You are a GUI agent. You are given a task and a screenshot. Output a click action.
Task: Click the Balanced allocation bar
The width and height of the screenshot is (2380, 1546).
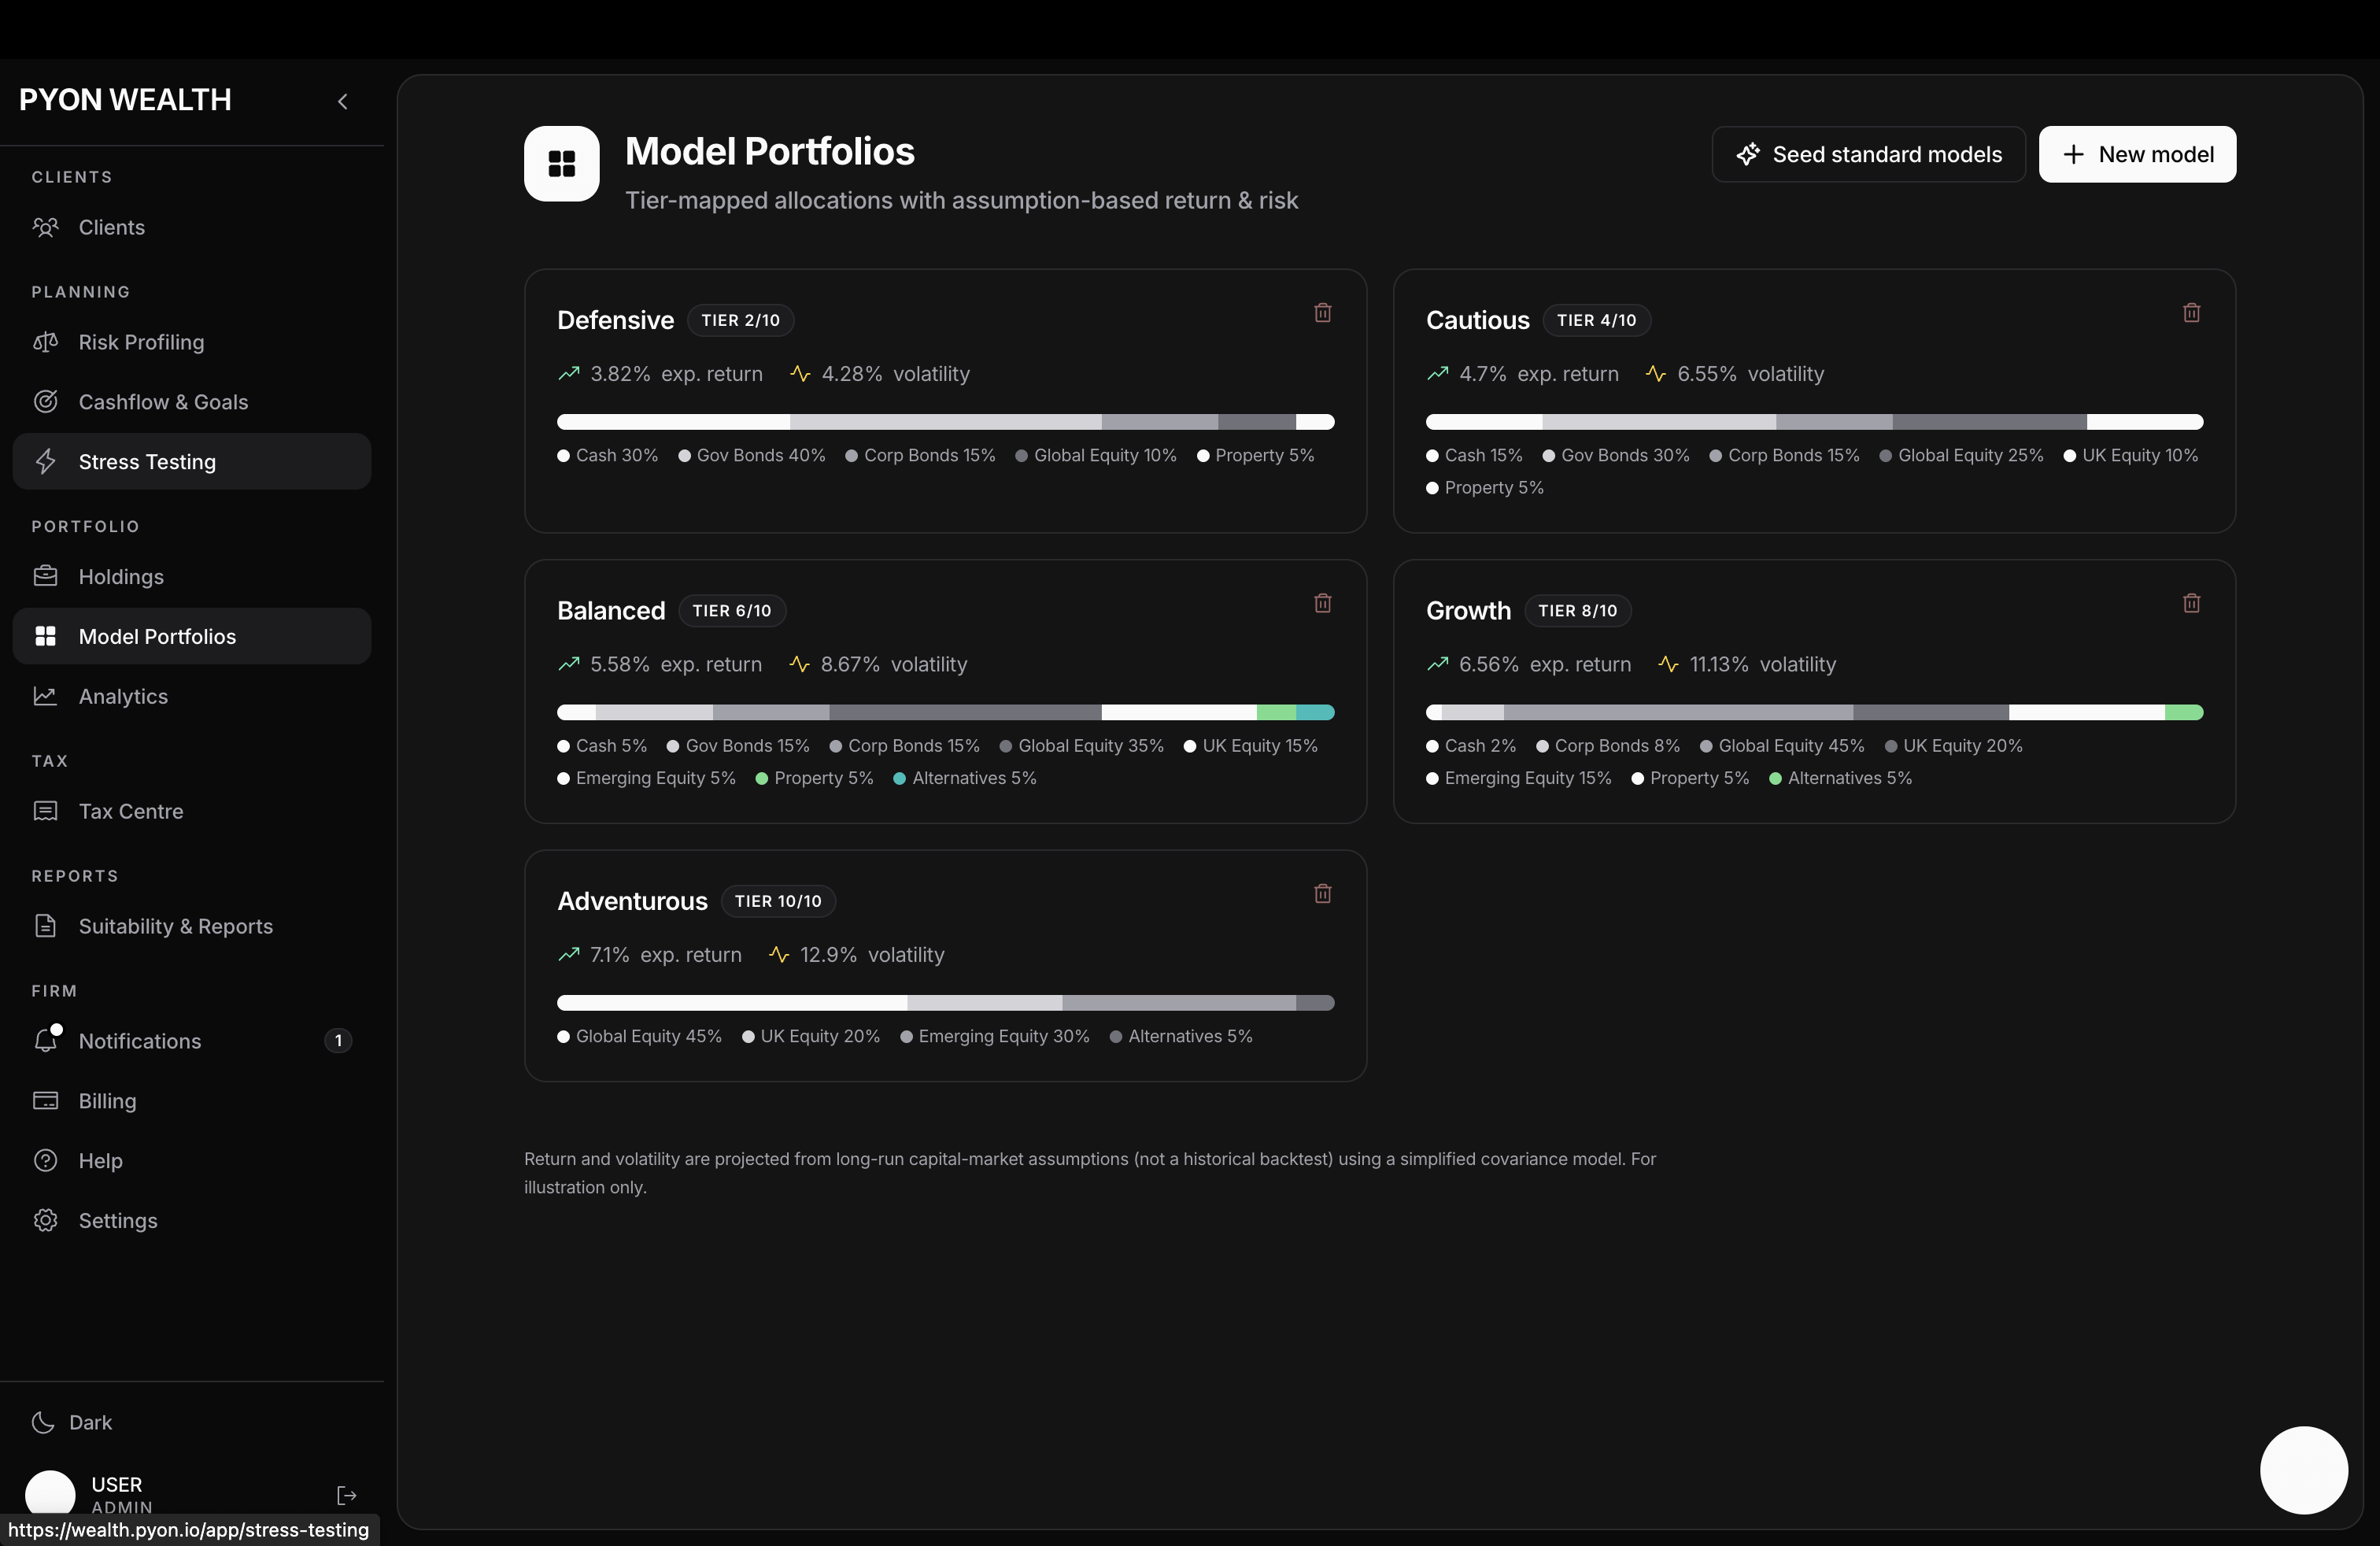tap(945, 712)
